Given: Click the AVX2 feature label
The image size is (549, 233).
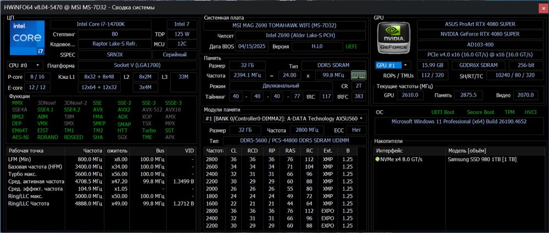Looking at the screenshot, I should pyautogui.click(x=124, y=110).
